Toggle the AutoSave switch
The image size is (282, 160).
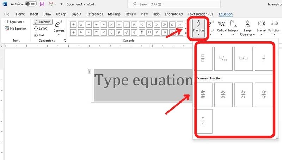coord(31,4)
